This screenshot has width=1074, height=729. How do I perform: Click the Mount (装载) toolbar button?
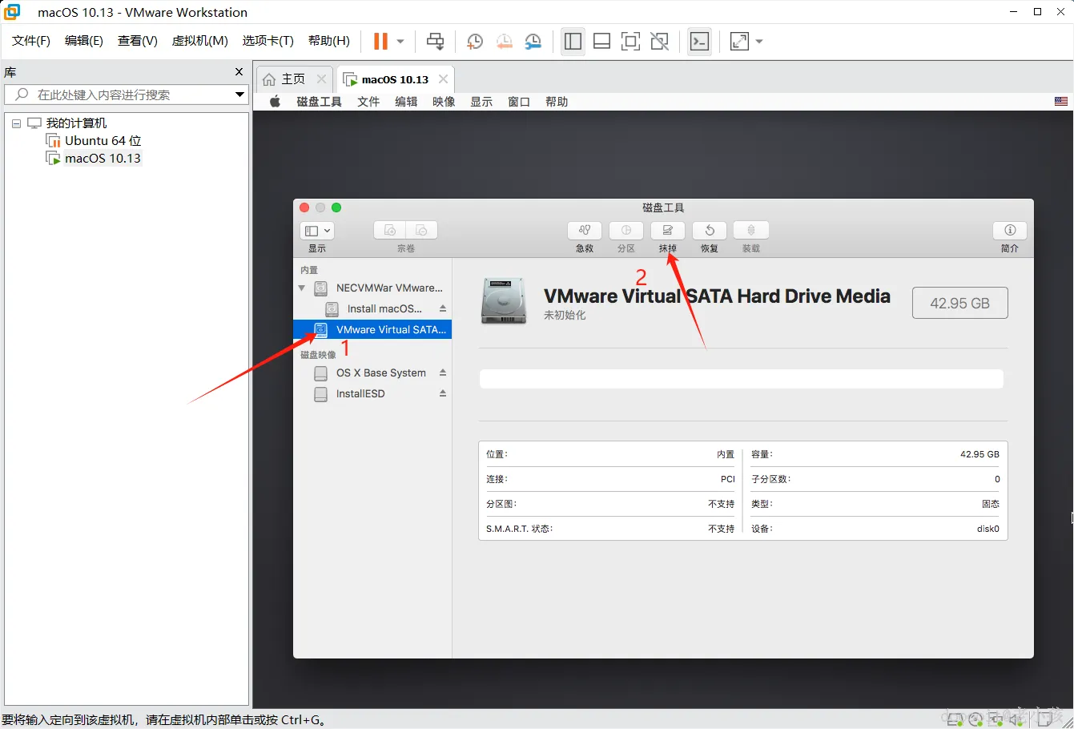(751, 231)
